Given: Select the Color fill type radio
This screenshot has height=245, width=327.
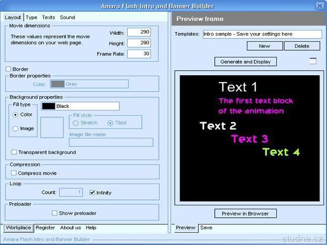Looking at the screenshot, I should 15,115.
